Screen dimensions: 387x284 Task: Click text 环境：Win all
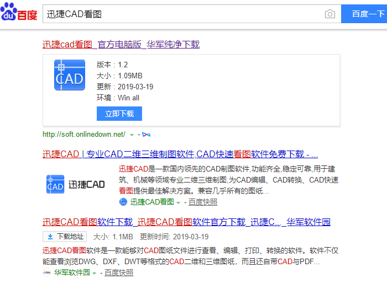(x=118, y=98)
